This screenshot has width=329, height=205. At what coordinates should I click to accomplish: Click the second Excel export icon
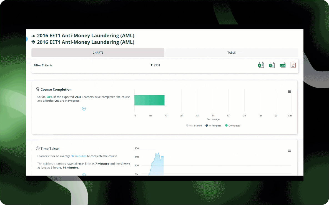(272, 65)
